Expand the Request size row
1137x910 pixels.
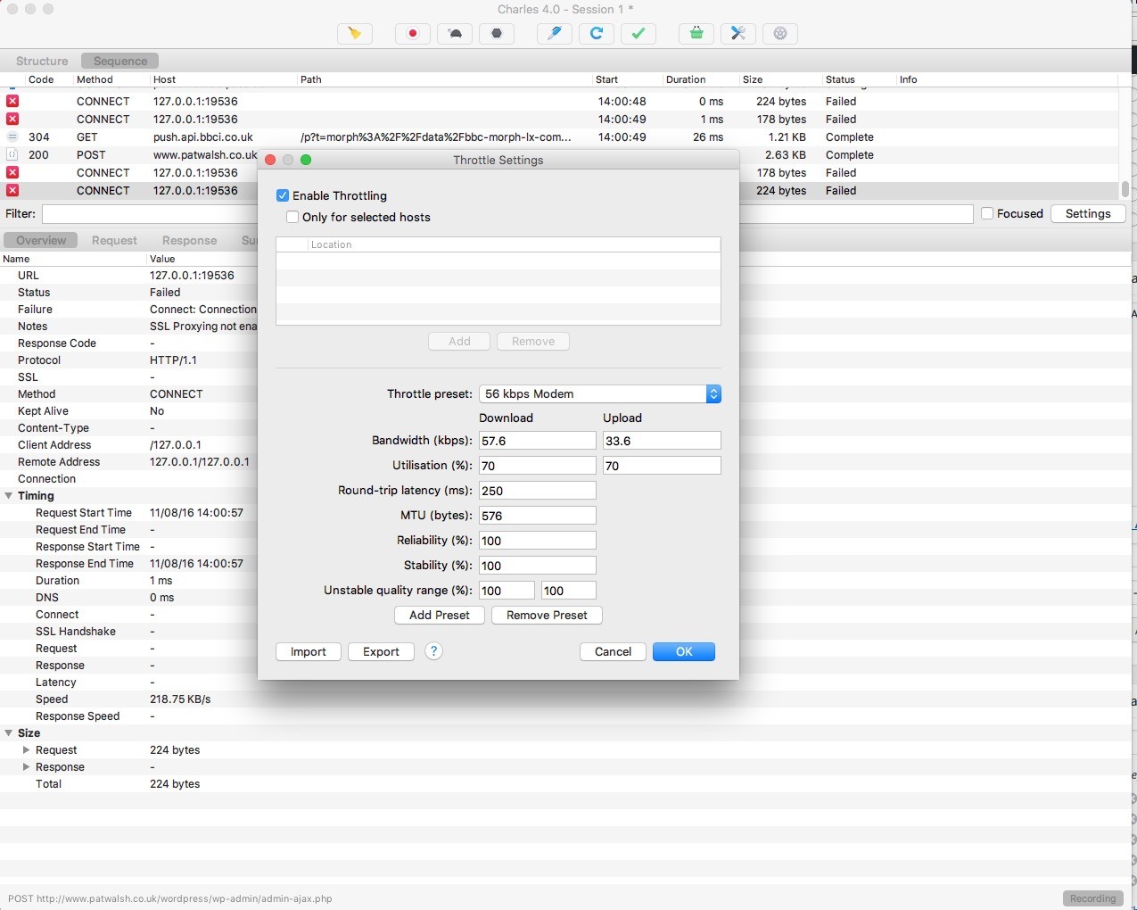coord(27,750)
